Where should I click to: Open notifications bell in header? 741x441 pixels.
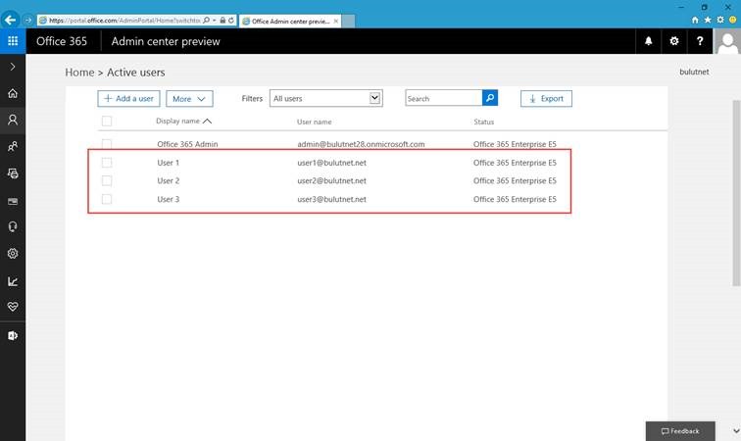[649, 41]
